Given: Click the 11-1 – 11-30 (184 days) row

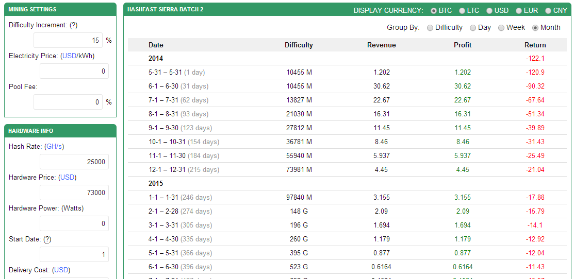Looking at the screenshot, I should tap(347, 155).
